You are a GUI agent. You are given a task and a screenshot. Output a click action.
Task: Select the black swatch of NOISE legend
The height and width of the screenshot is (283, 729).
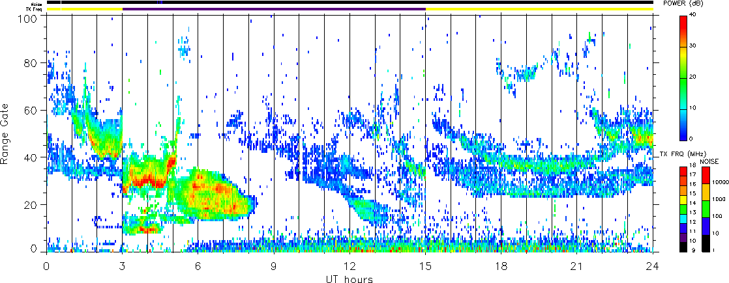(x=706, y=243)
